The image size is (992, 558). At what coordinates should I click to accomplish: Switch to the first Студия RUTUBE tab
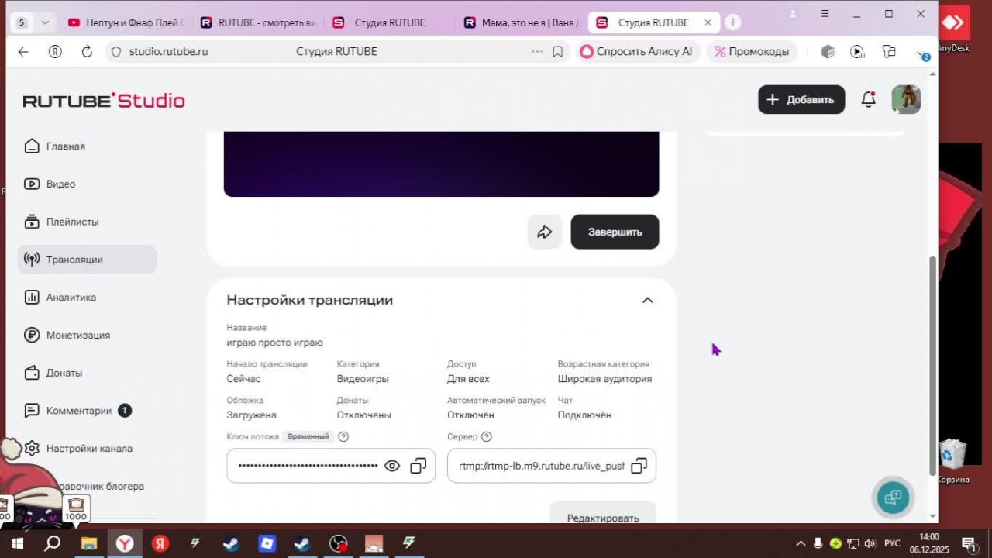(390, 22)
